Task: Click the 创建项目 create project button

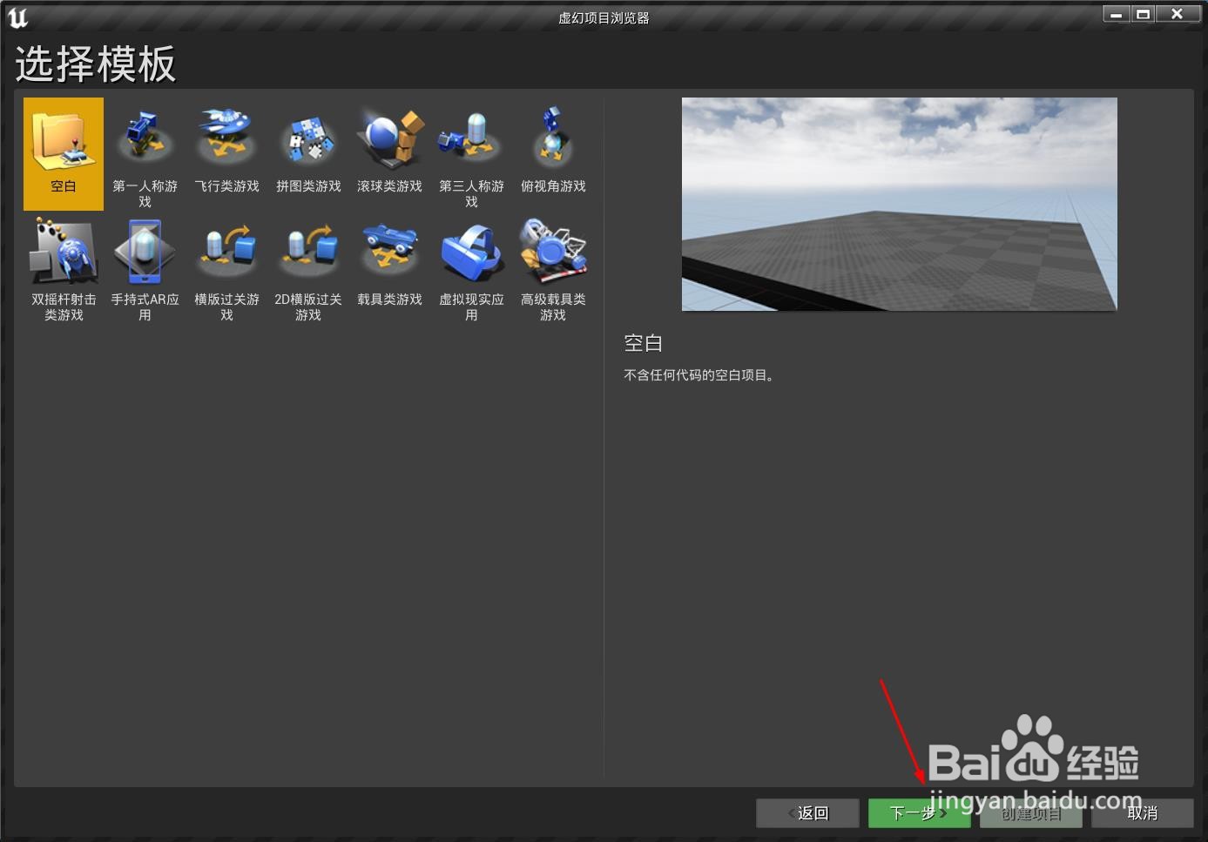Action: click(x=1031, y=813)
